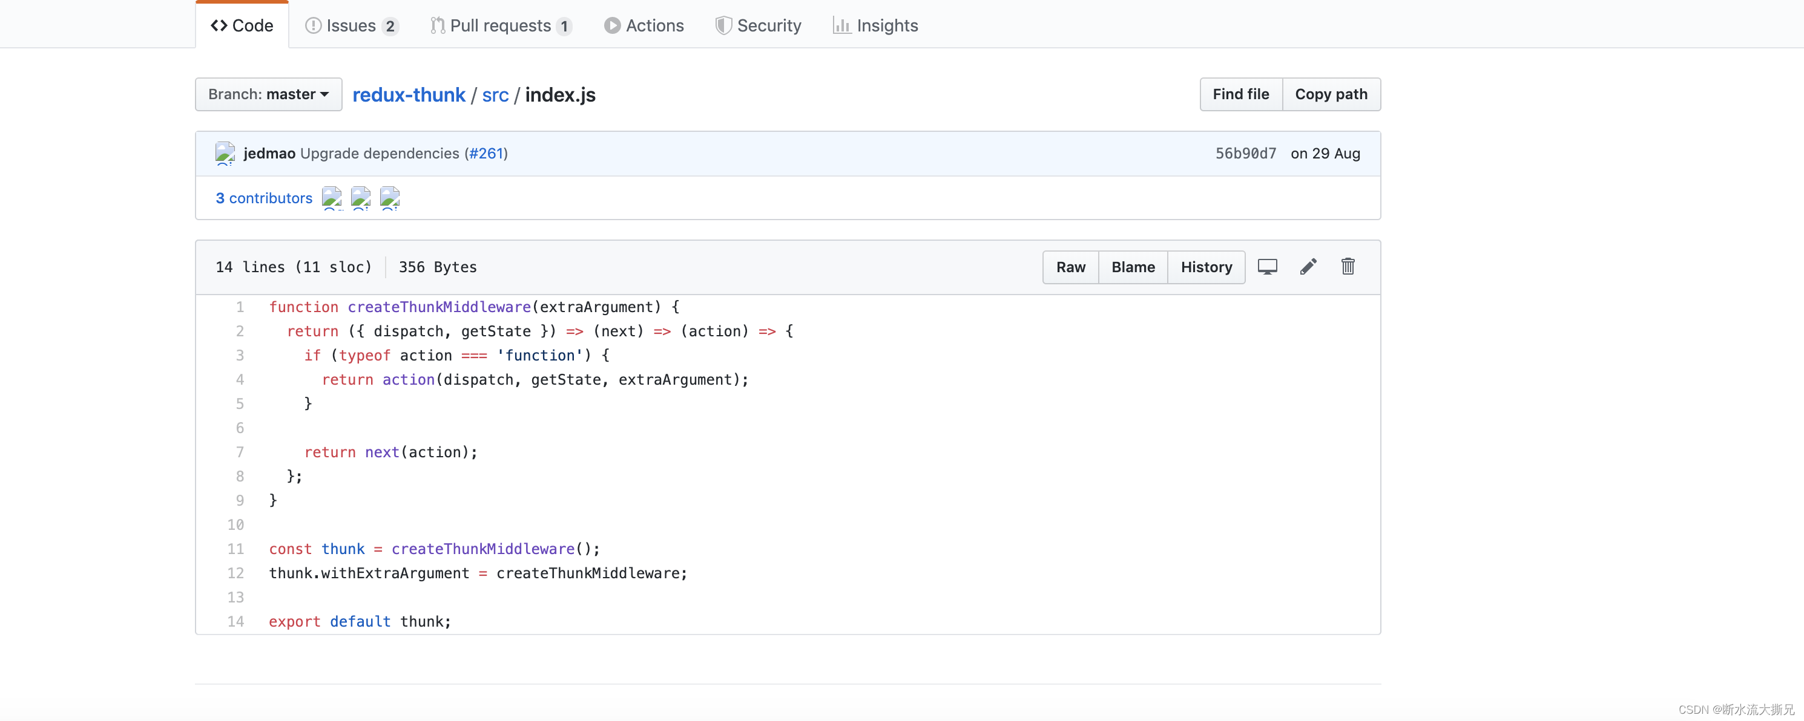Open pull request #261 link
This screenshot has width=1804, height=721.
tap(486, 153)
